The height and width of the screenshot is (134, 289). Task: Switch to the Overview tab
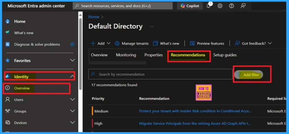(99, 55)
